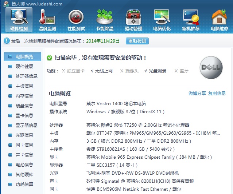Click the Dell logo image
The image size is (233, 194).
click(211, 68)
